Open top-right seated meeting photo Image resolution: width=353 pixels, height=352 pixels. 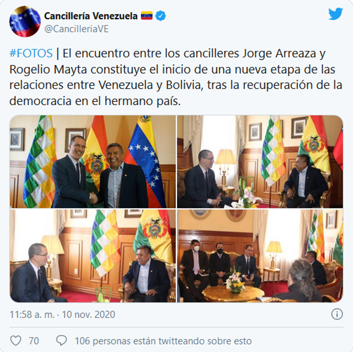(260, 162)
